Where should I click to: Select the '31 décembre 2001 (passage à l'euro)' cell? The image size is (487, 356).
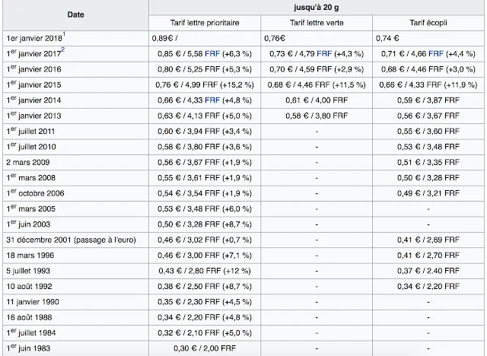(x=76, y=240)
